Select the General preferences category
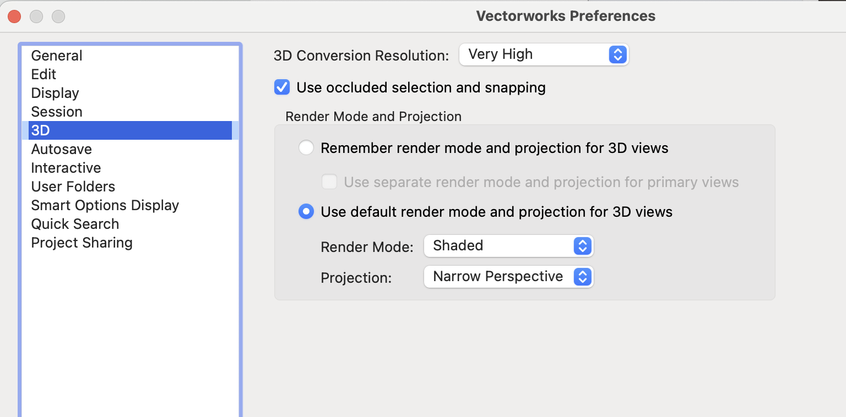Image resolution: width=846 pixels, height=417 pixels. click(x=57, y=56)
